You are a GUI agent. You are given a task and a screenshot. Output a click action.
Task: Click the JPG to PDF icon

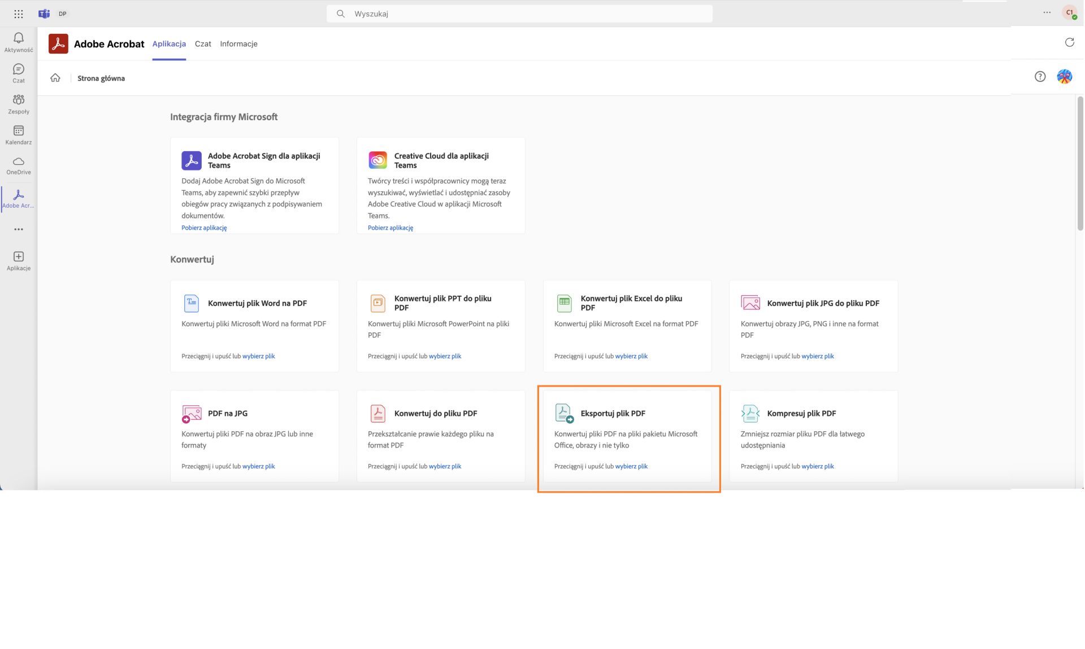(x=750, y=303)
